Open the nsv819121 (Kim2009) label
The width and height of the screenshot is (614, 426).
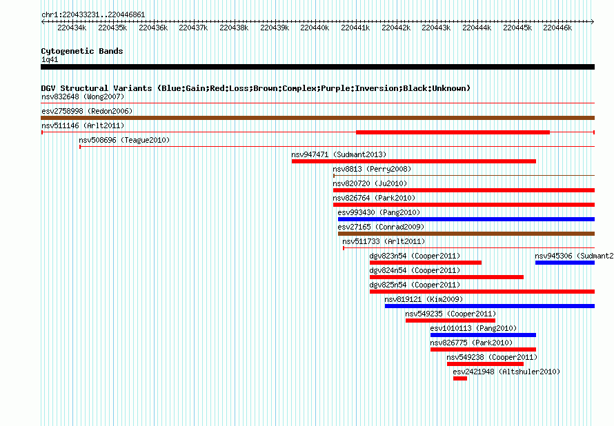[424, 299]
